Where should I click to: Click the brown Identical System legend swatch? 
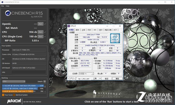tap(14, 95)
